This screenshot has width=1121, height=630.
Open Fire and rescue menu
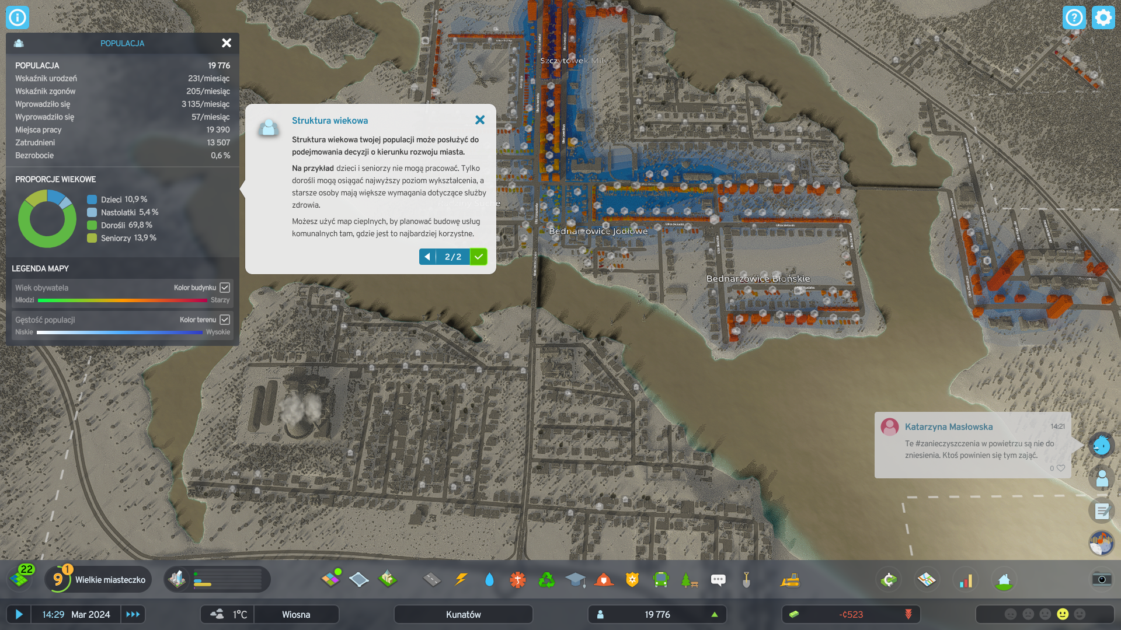click(x=604, y=579)
